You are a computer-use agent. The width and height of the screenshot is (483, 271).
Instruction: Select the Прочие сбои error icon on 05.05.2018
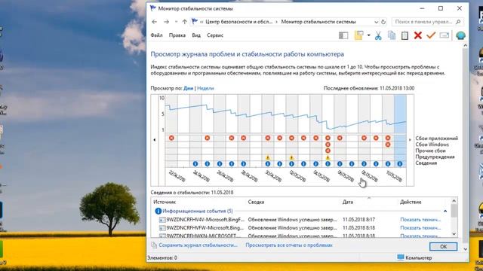pyautogui.click(x=328, y=151)
